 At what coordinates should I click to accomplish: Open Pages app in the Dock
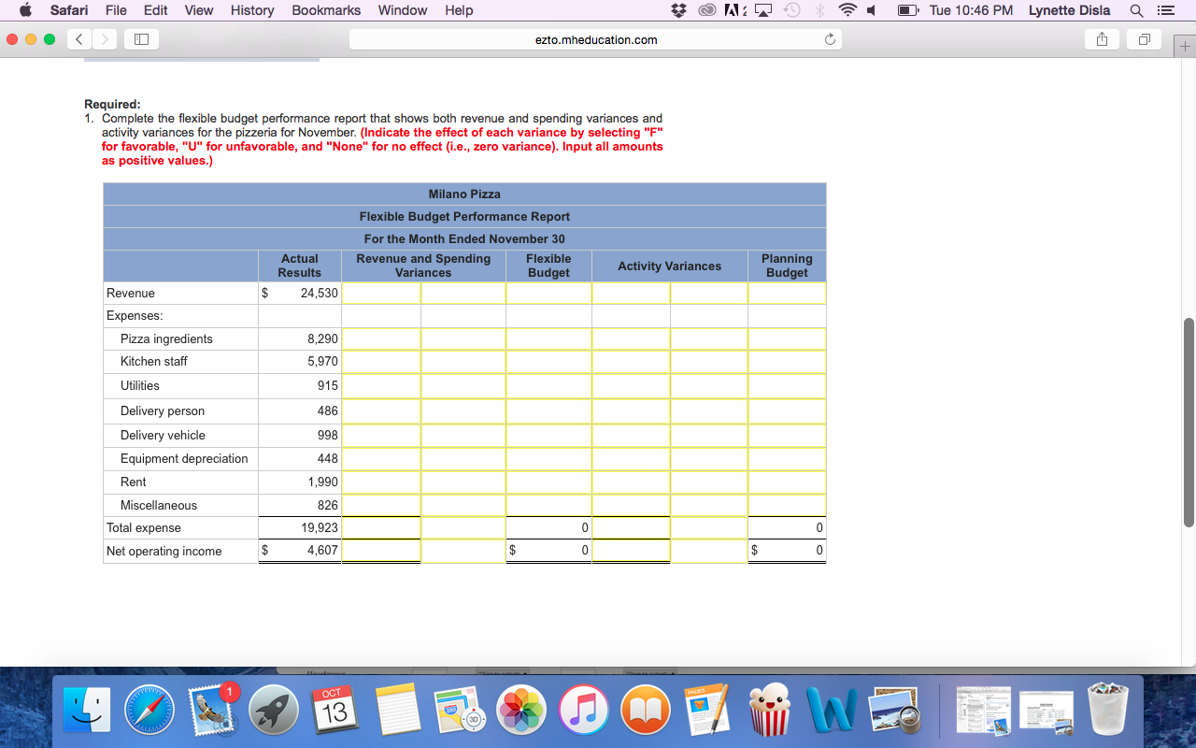coord(707,710)
